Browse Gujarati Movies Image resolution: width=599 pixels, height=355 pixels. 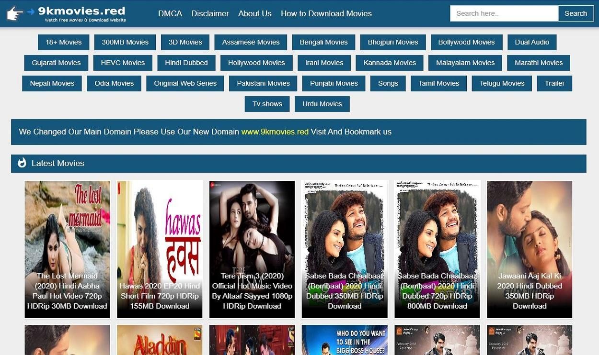57,63
